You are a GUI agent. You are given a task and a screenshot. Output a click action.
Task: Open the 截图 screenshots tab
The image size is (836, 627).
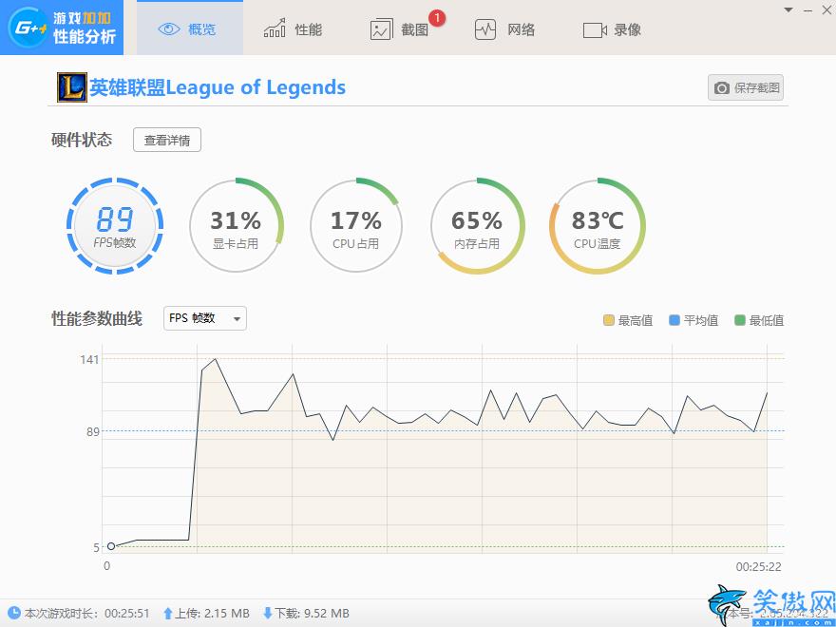pos(399,28)
